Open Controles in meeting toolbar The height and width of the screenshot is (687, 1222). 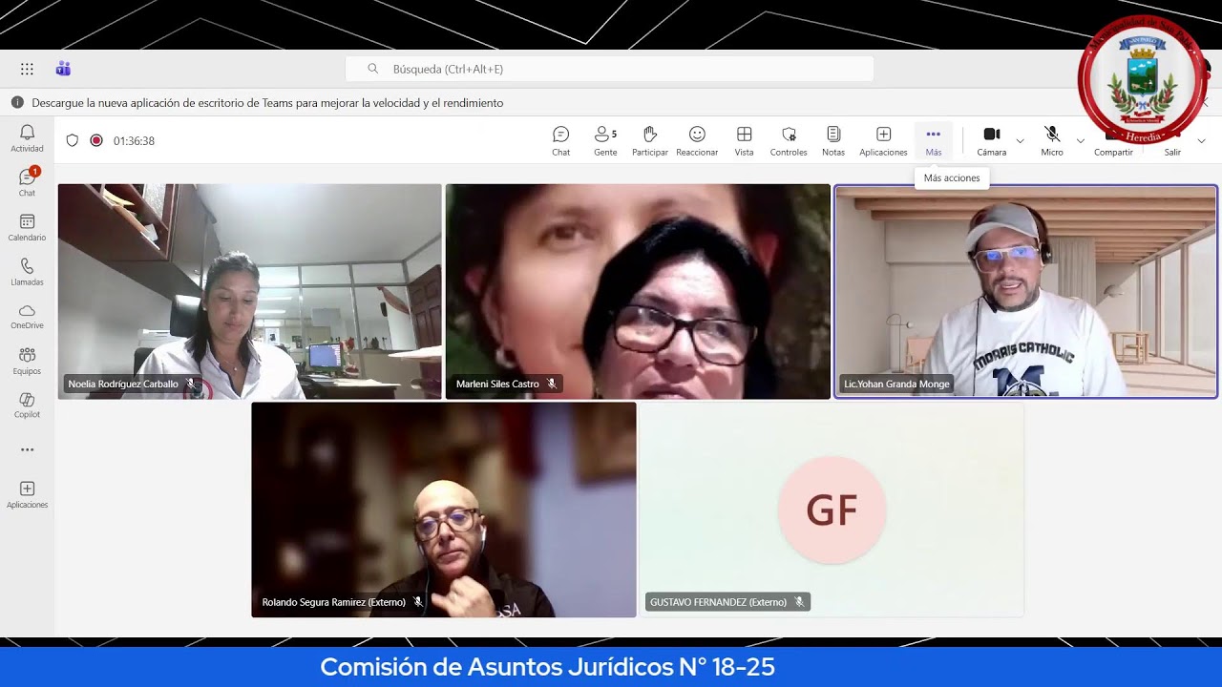point(789,141)
